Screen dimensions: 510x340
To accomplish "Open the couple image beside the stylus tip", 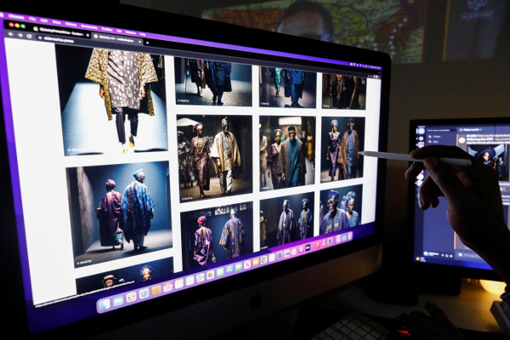I will pos(343,149).
